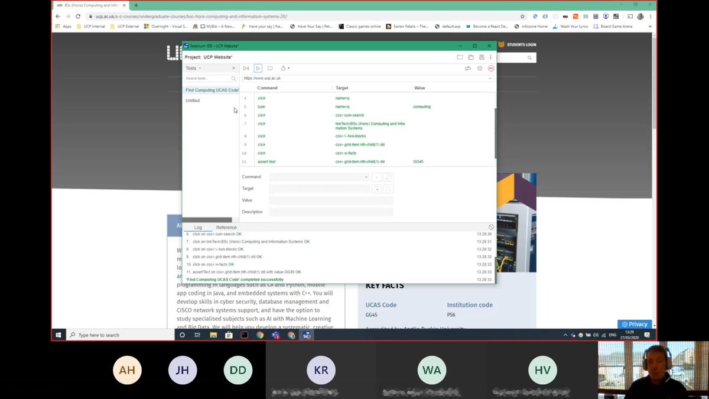Run all tests in Selenium IDE
This screenshot has width=709, height=399.
[246, 69]
